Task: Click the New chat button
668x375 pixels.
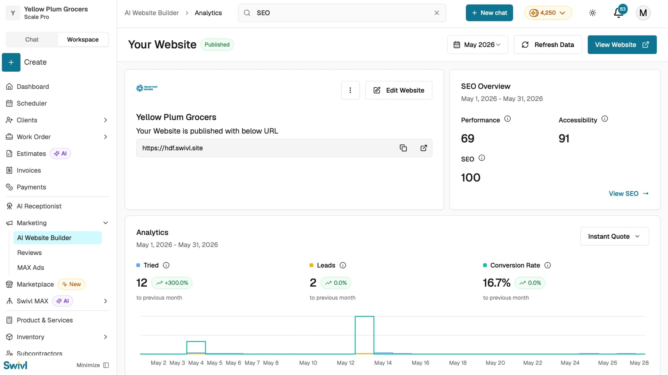Action: [x=489, y=13]
